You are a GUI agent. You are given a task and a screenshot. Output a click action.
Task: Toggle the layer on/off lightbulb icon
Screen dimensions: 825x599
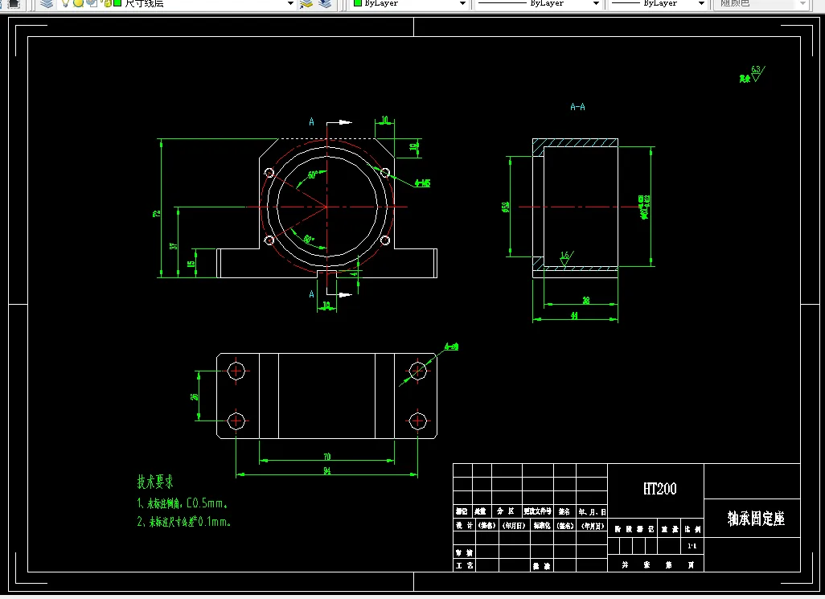[65, 3]
